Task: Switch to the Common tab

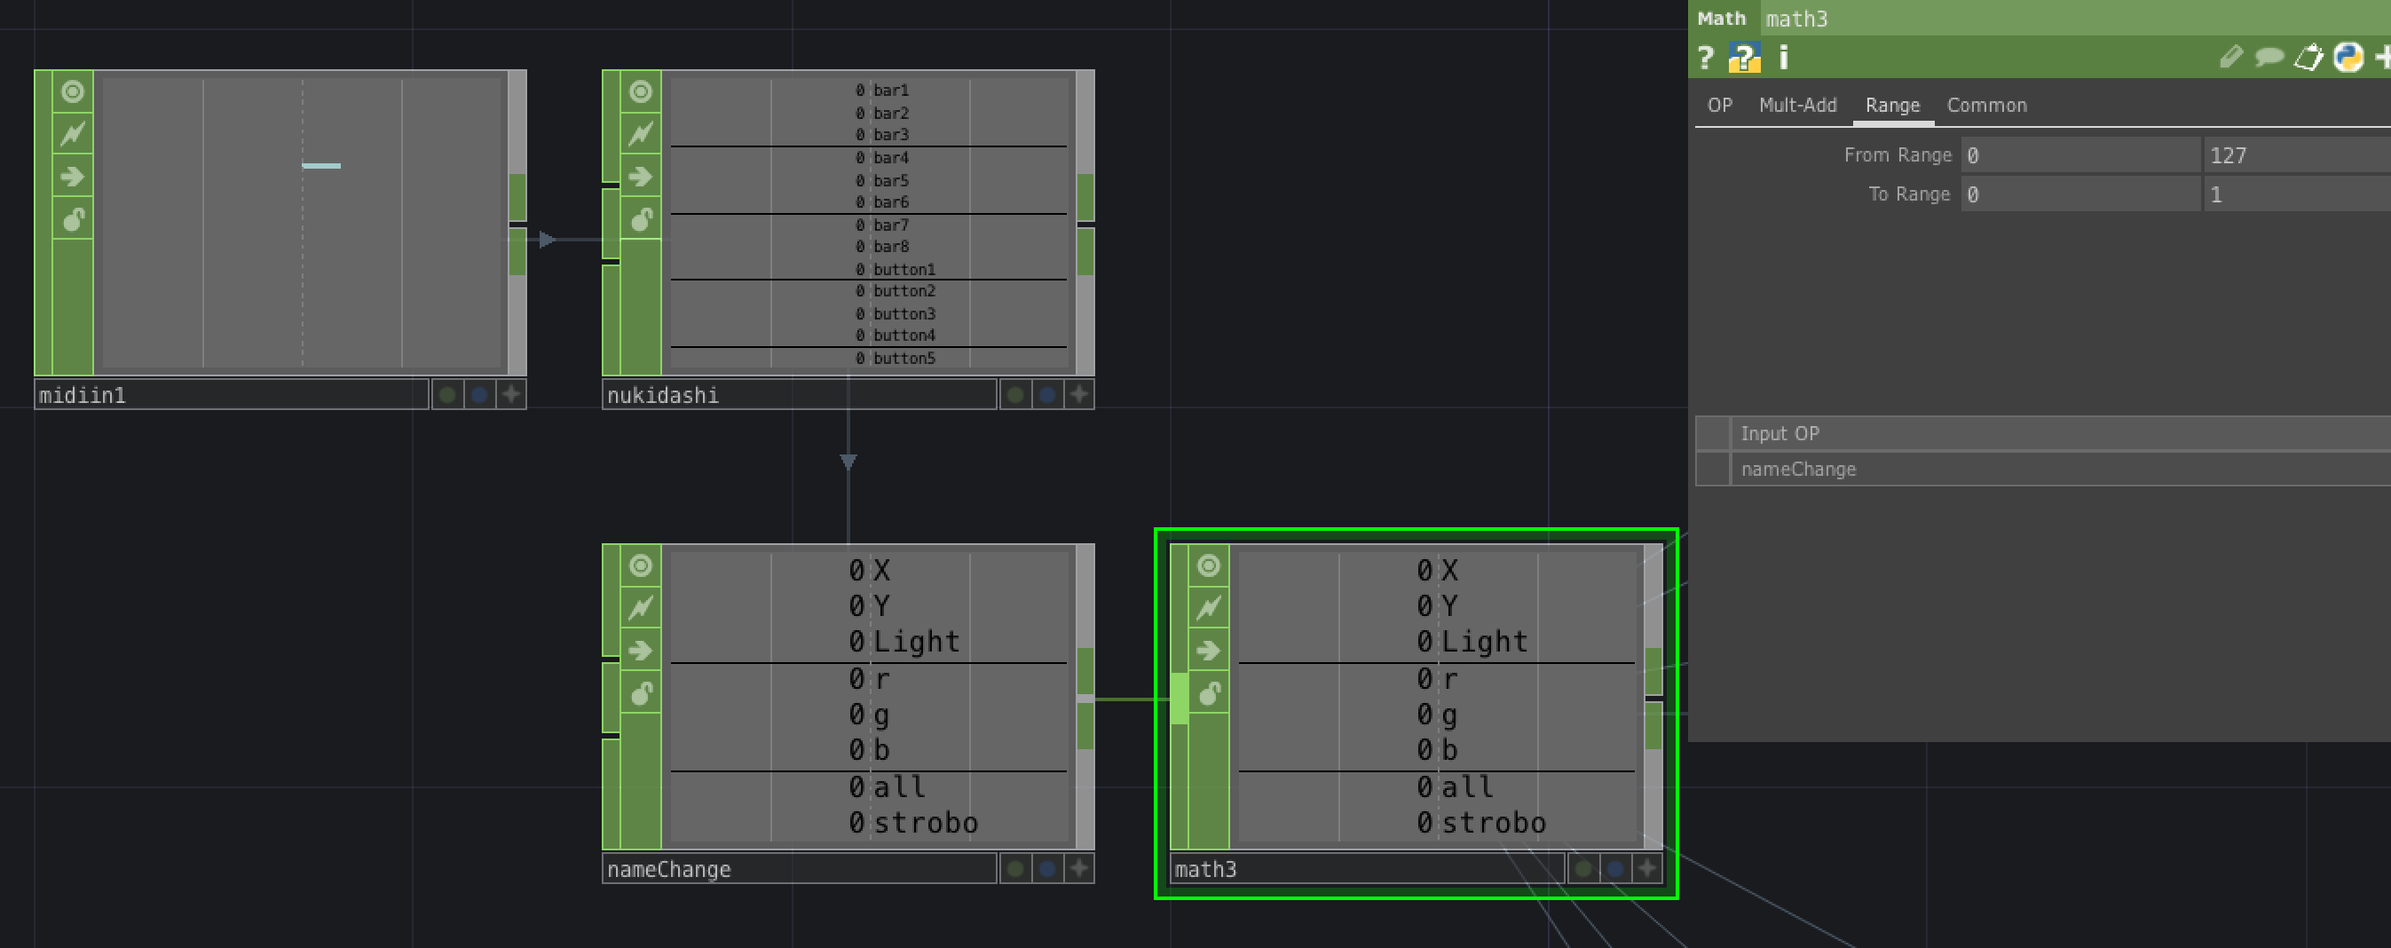Action: click(1986, 105)
